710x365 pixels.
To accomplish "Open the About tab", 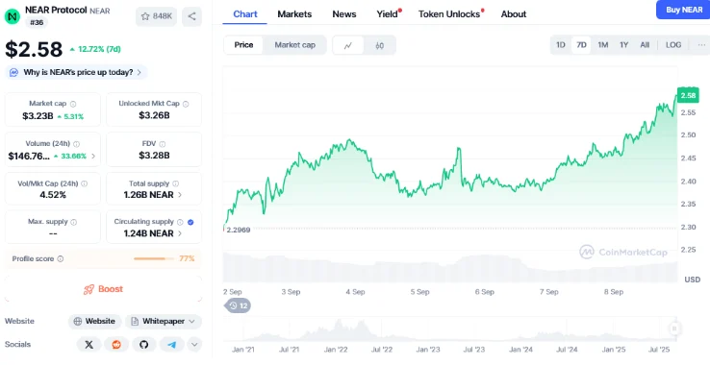I will click(x=514, y=14).
